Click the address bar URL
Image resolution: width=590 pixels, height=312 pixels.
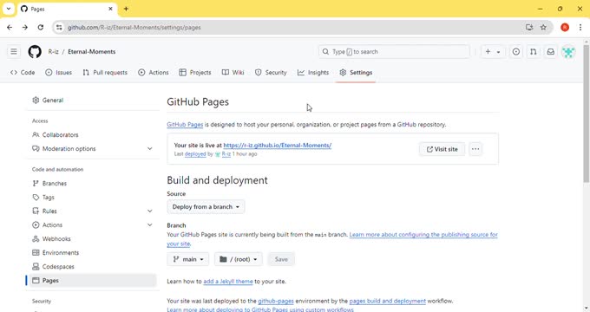click(x=134, y=28)
